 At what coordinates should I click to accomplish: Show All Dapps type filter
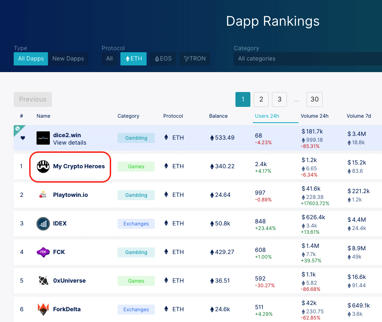pos(31,58)
